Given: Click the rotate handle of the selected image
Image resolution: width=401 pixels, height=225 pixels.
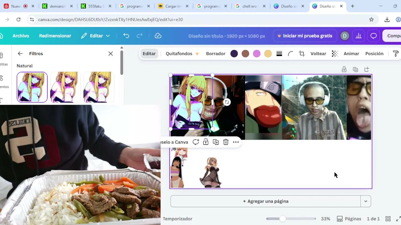Looking at the screenshot, I should pyautogui.click(x=227, y=102).
